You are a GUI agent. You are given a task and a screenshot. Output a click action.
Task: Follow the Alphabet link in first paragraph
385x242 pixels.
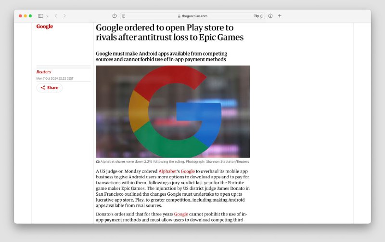point(168,171)
